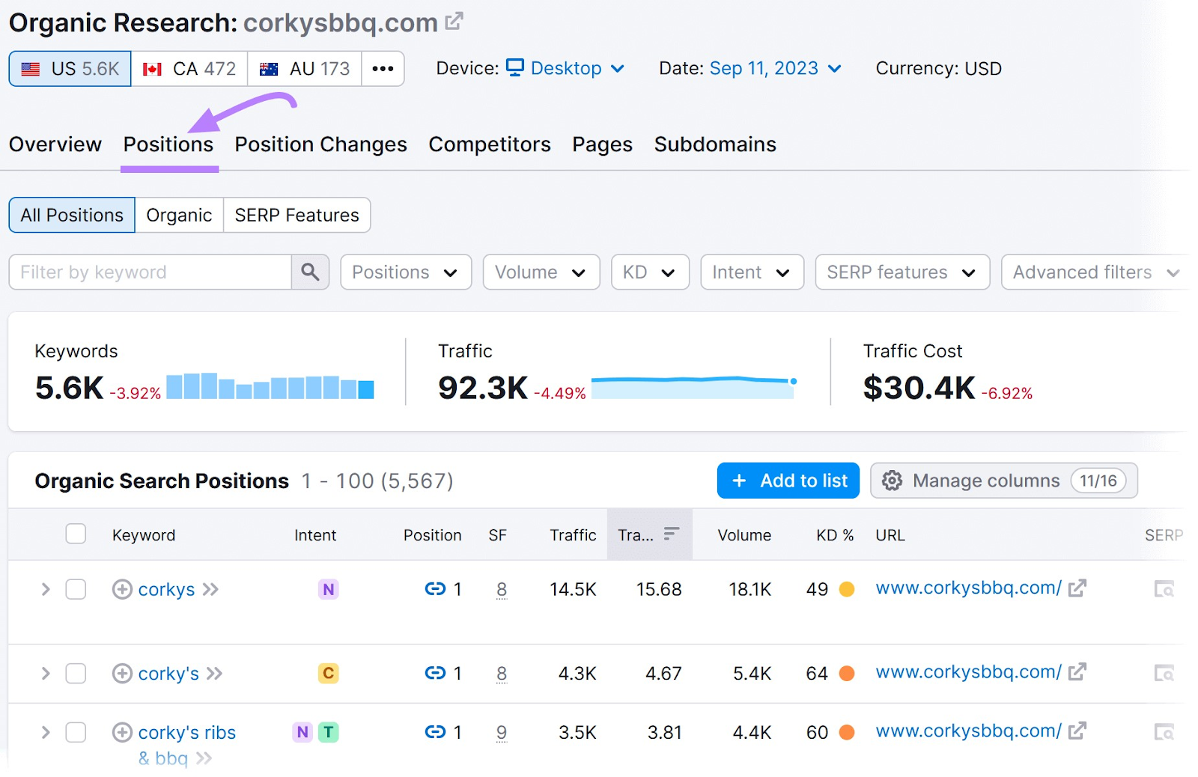The height and width of the screenshot is (777, 1198).
Task: Click the desktop monitor icon by Device
Action: tap(515, 68)
